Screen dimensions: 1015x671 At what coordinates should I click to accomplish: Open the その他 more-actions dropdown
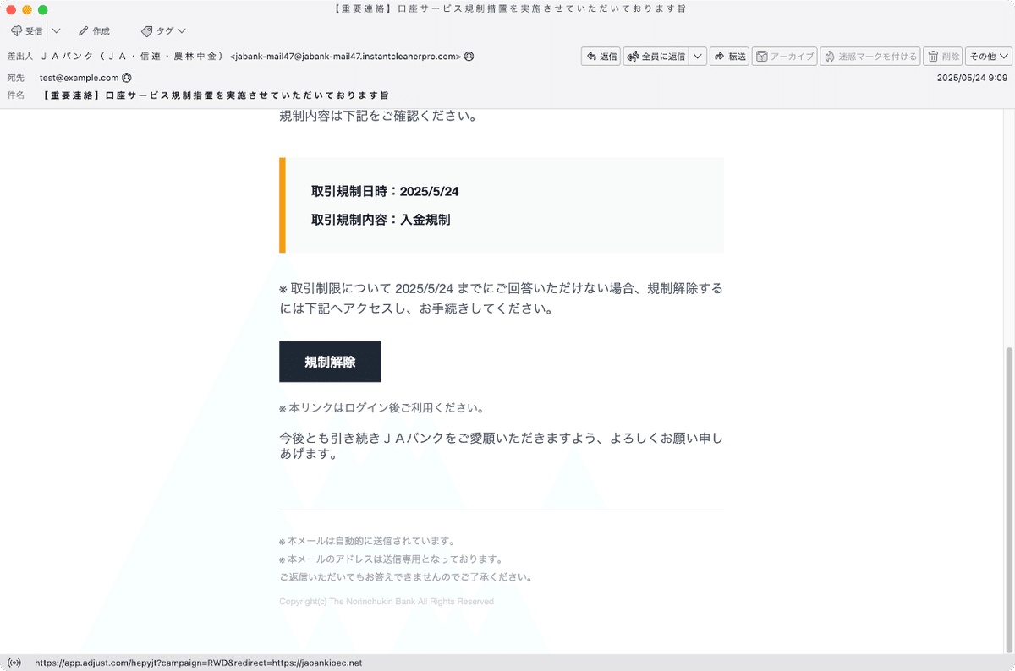(x=989, y=57)
